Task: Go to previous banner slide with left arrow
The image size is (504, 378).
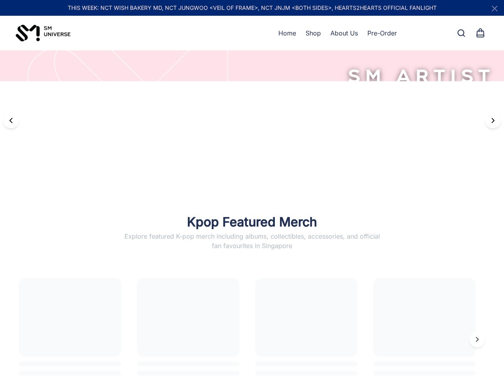Action: tap(11, 120)
